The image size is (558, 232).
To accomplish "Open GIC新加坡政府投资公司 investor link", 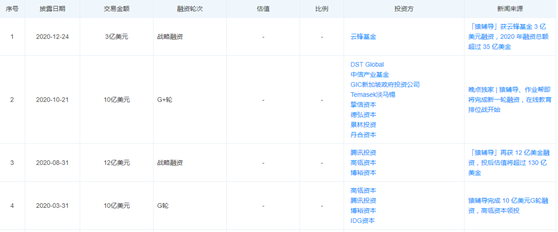I will tap(385, 85).
